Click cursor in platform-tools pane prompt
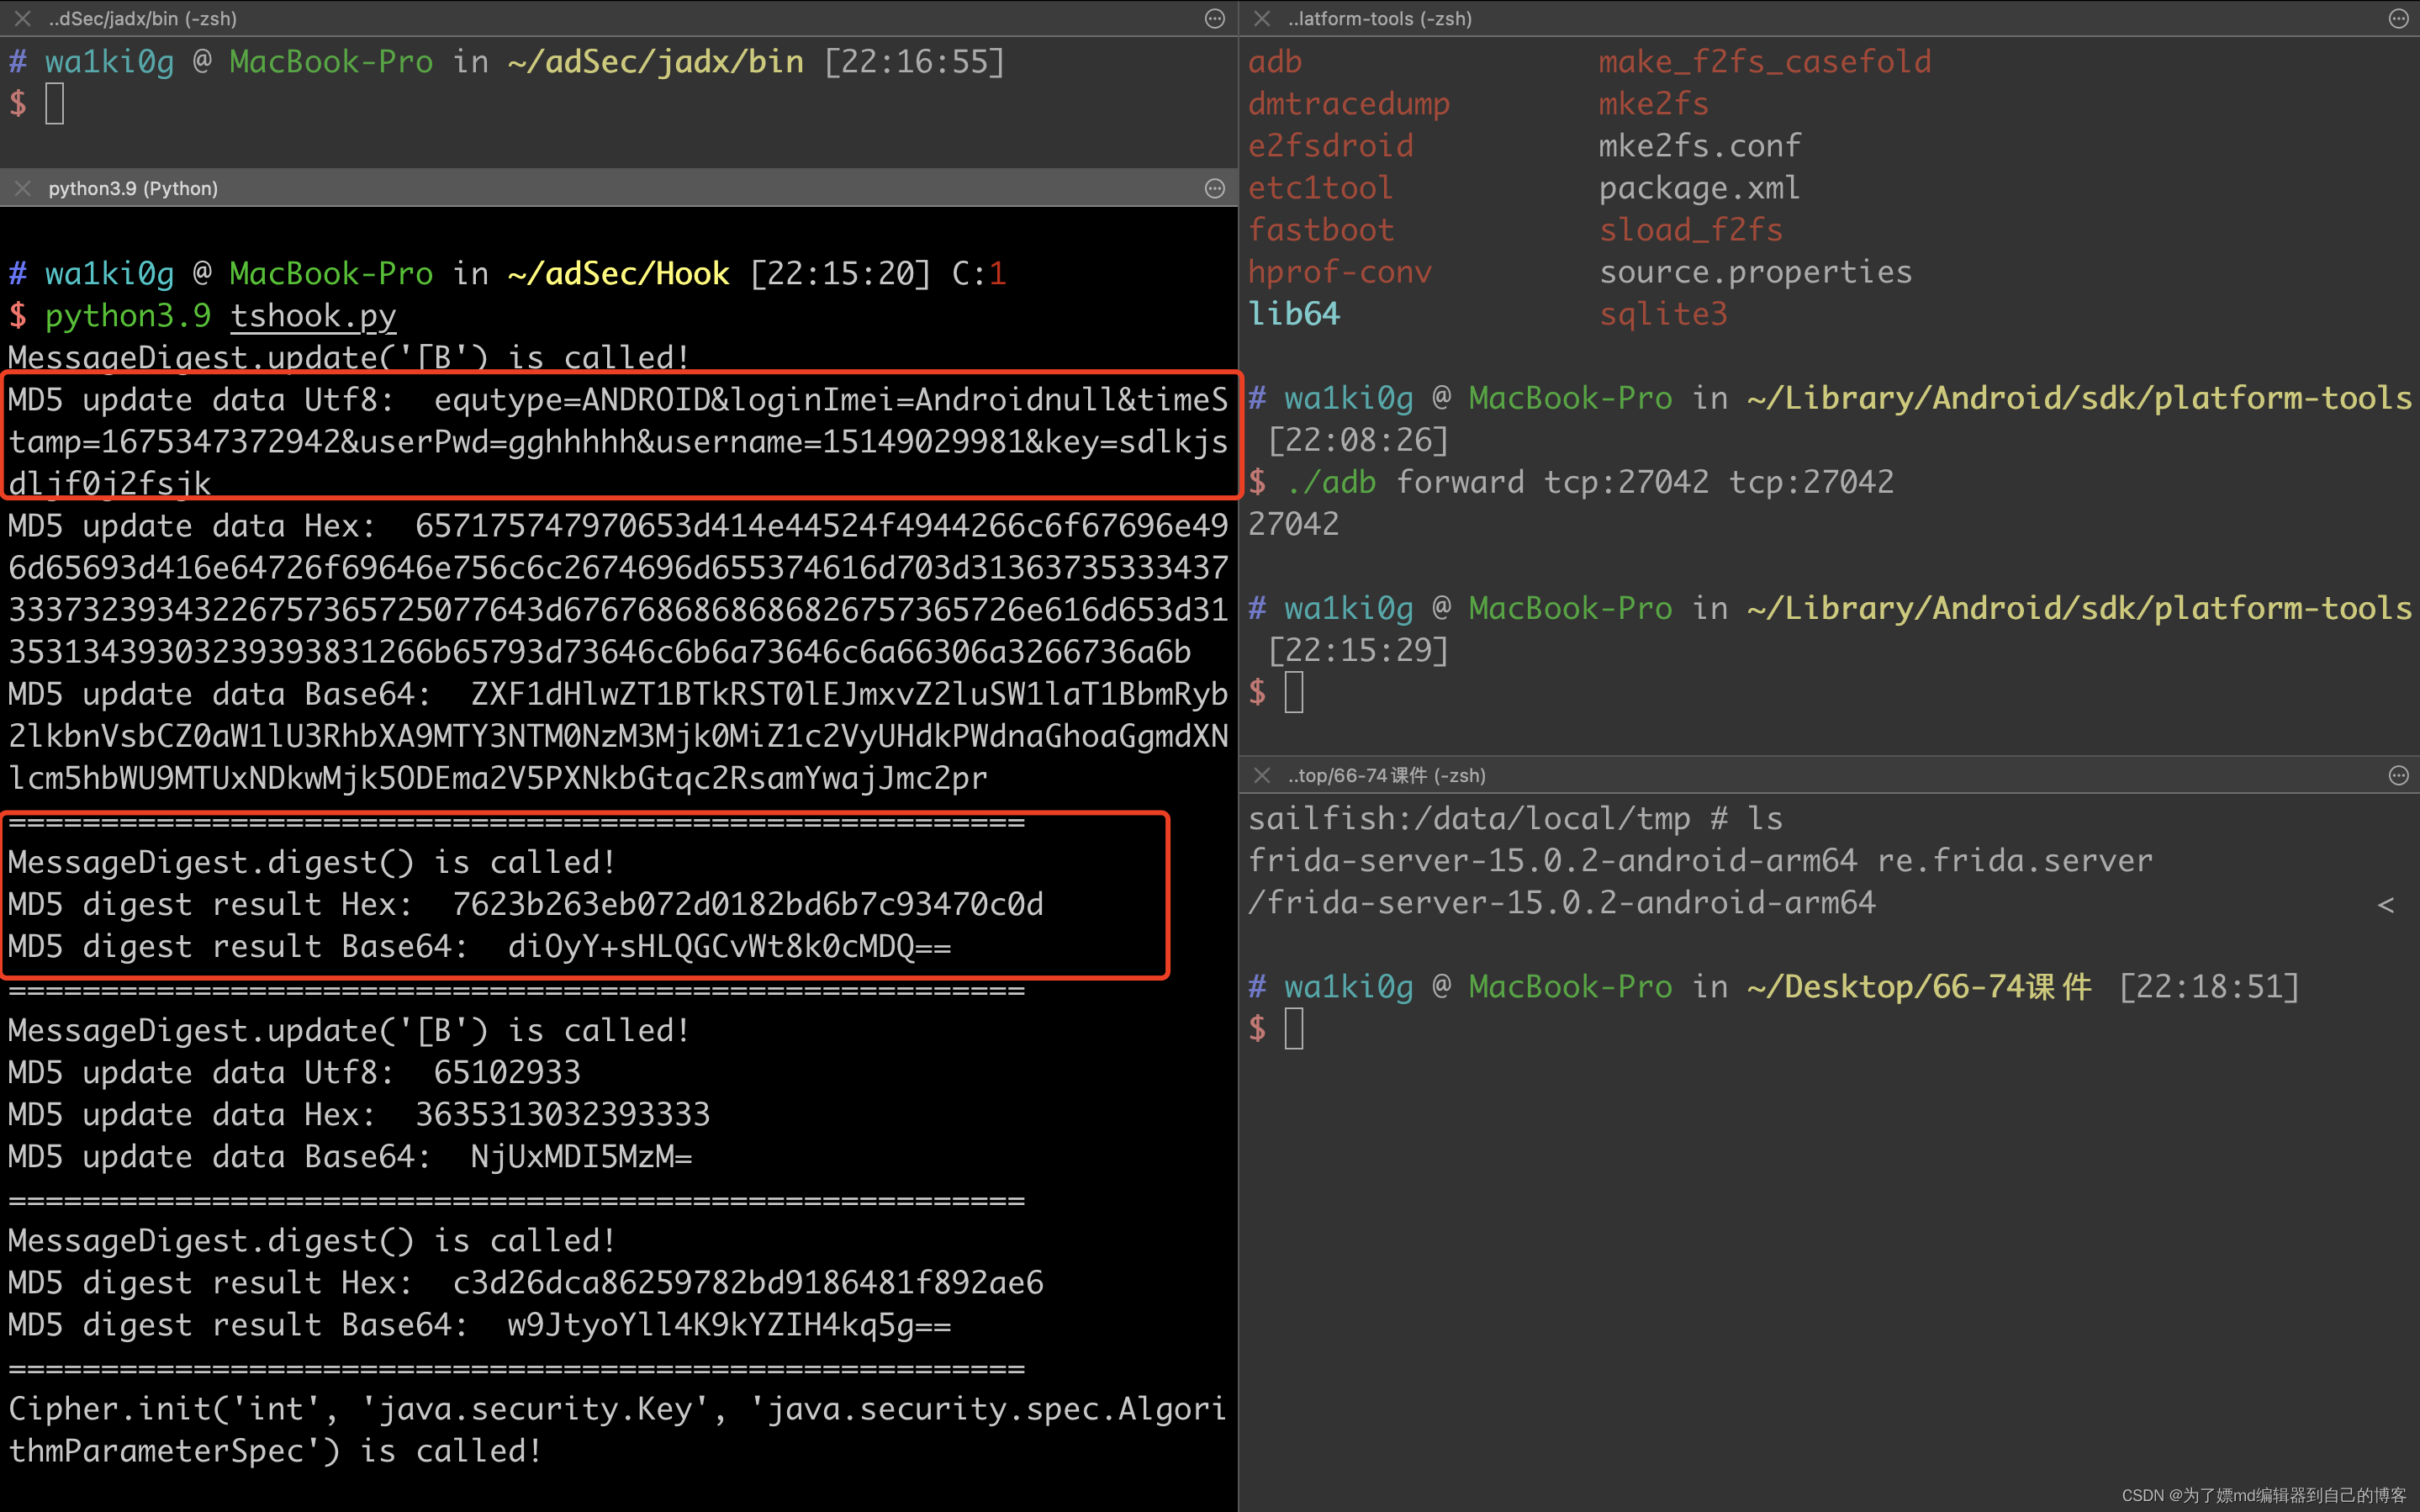The width and height of the screenshot is (2420, 1512). [1293, 692]
